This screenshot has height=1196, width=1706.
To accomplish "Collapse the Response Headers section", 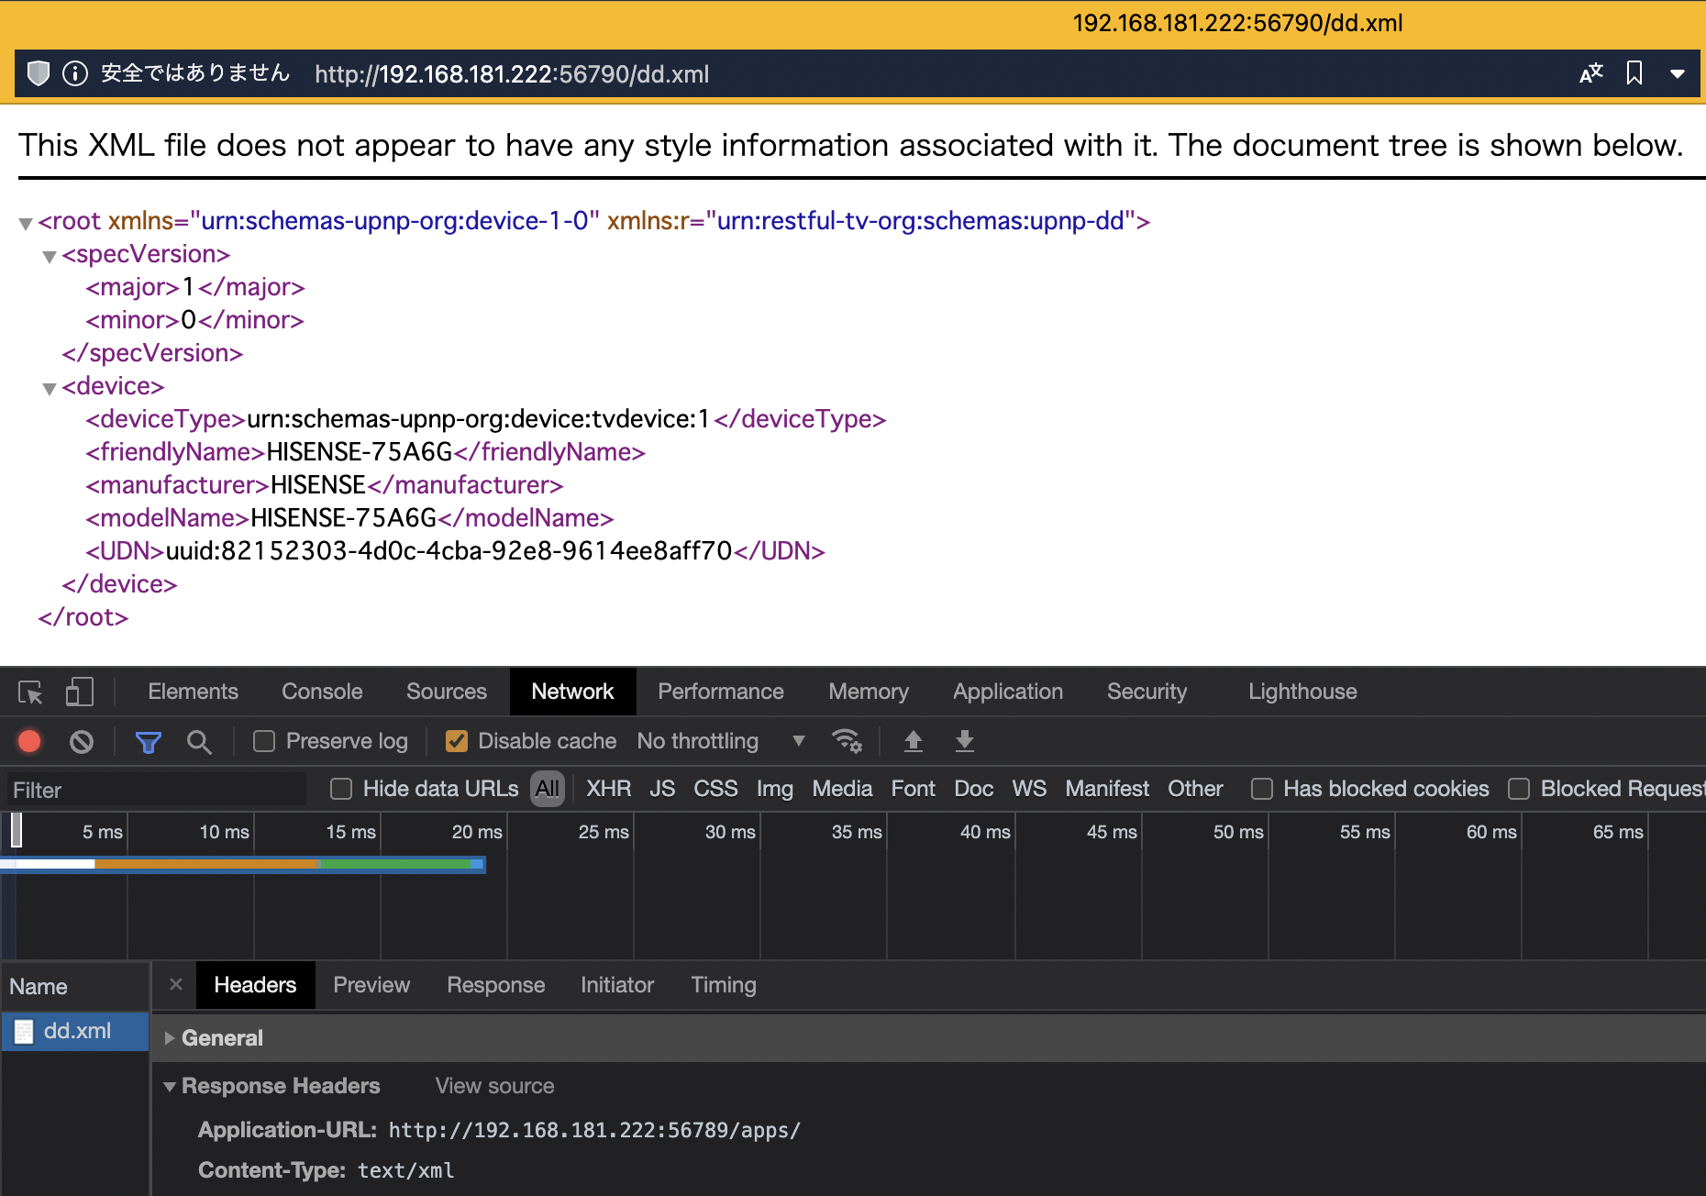I will (169, 1086).
